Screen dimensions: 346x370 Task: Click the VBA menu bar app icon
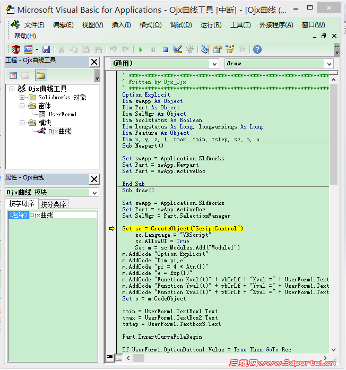pyautogui.click(x=15, y=24)
